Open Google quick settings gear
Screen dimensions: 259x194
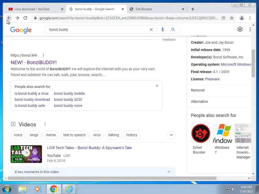240,29
